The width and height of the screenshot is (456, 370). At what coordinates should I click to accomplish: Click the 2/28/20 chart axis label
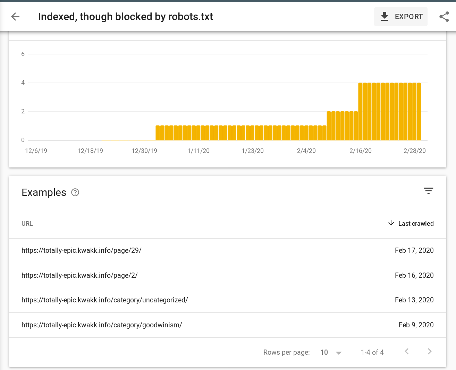[x=415, y=151]
